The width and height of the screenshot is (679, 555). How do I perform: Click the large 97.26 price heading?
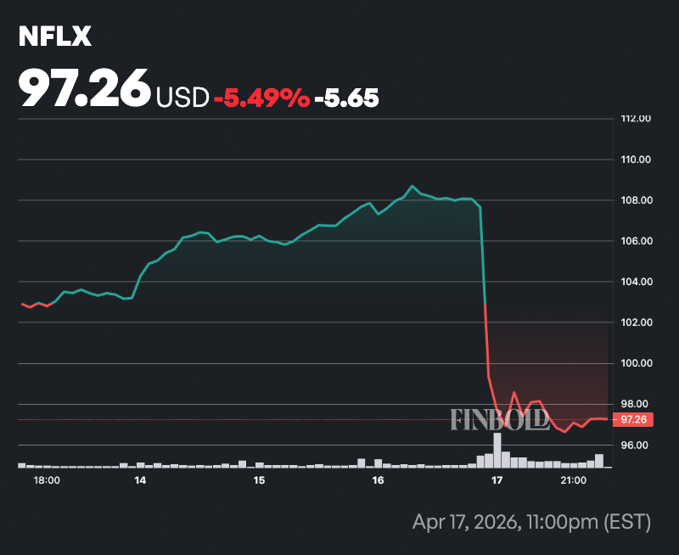[85, 88]
